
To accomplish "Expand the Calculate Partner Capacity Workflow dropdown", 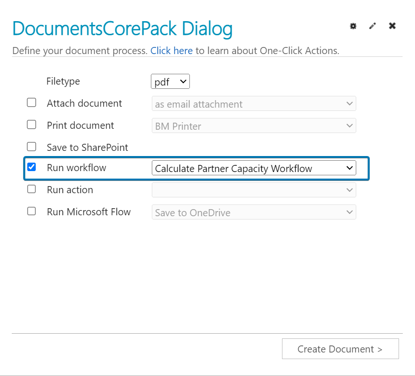I will [x=254, y=168].
